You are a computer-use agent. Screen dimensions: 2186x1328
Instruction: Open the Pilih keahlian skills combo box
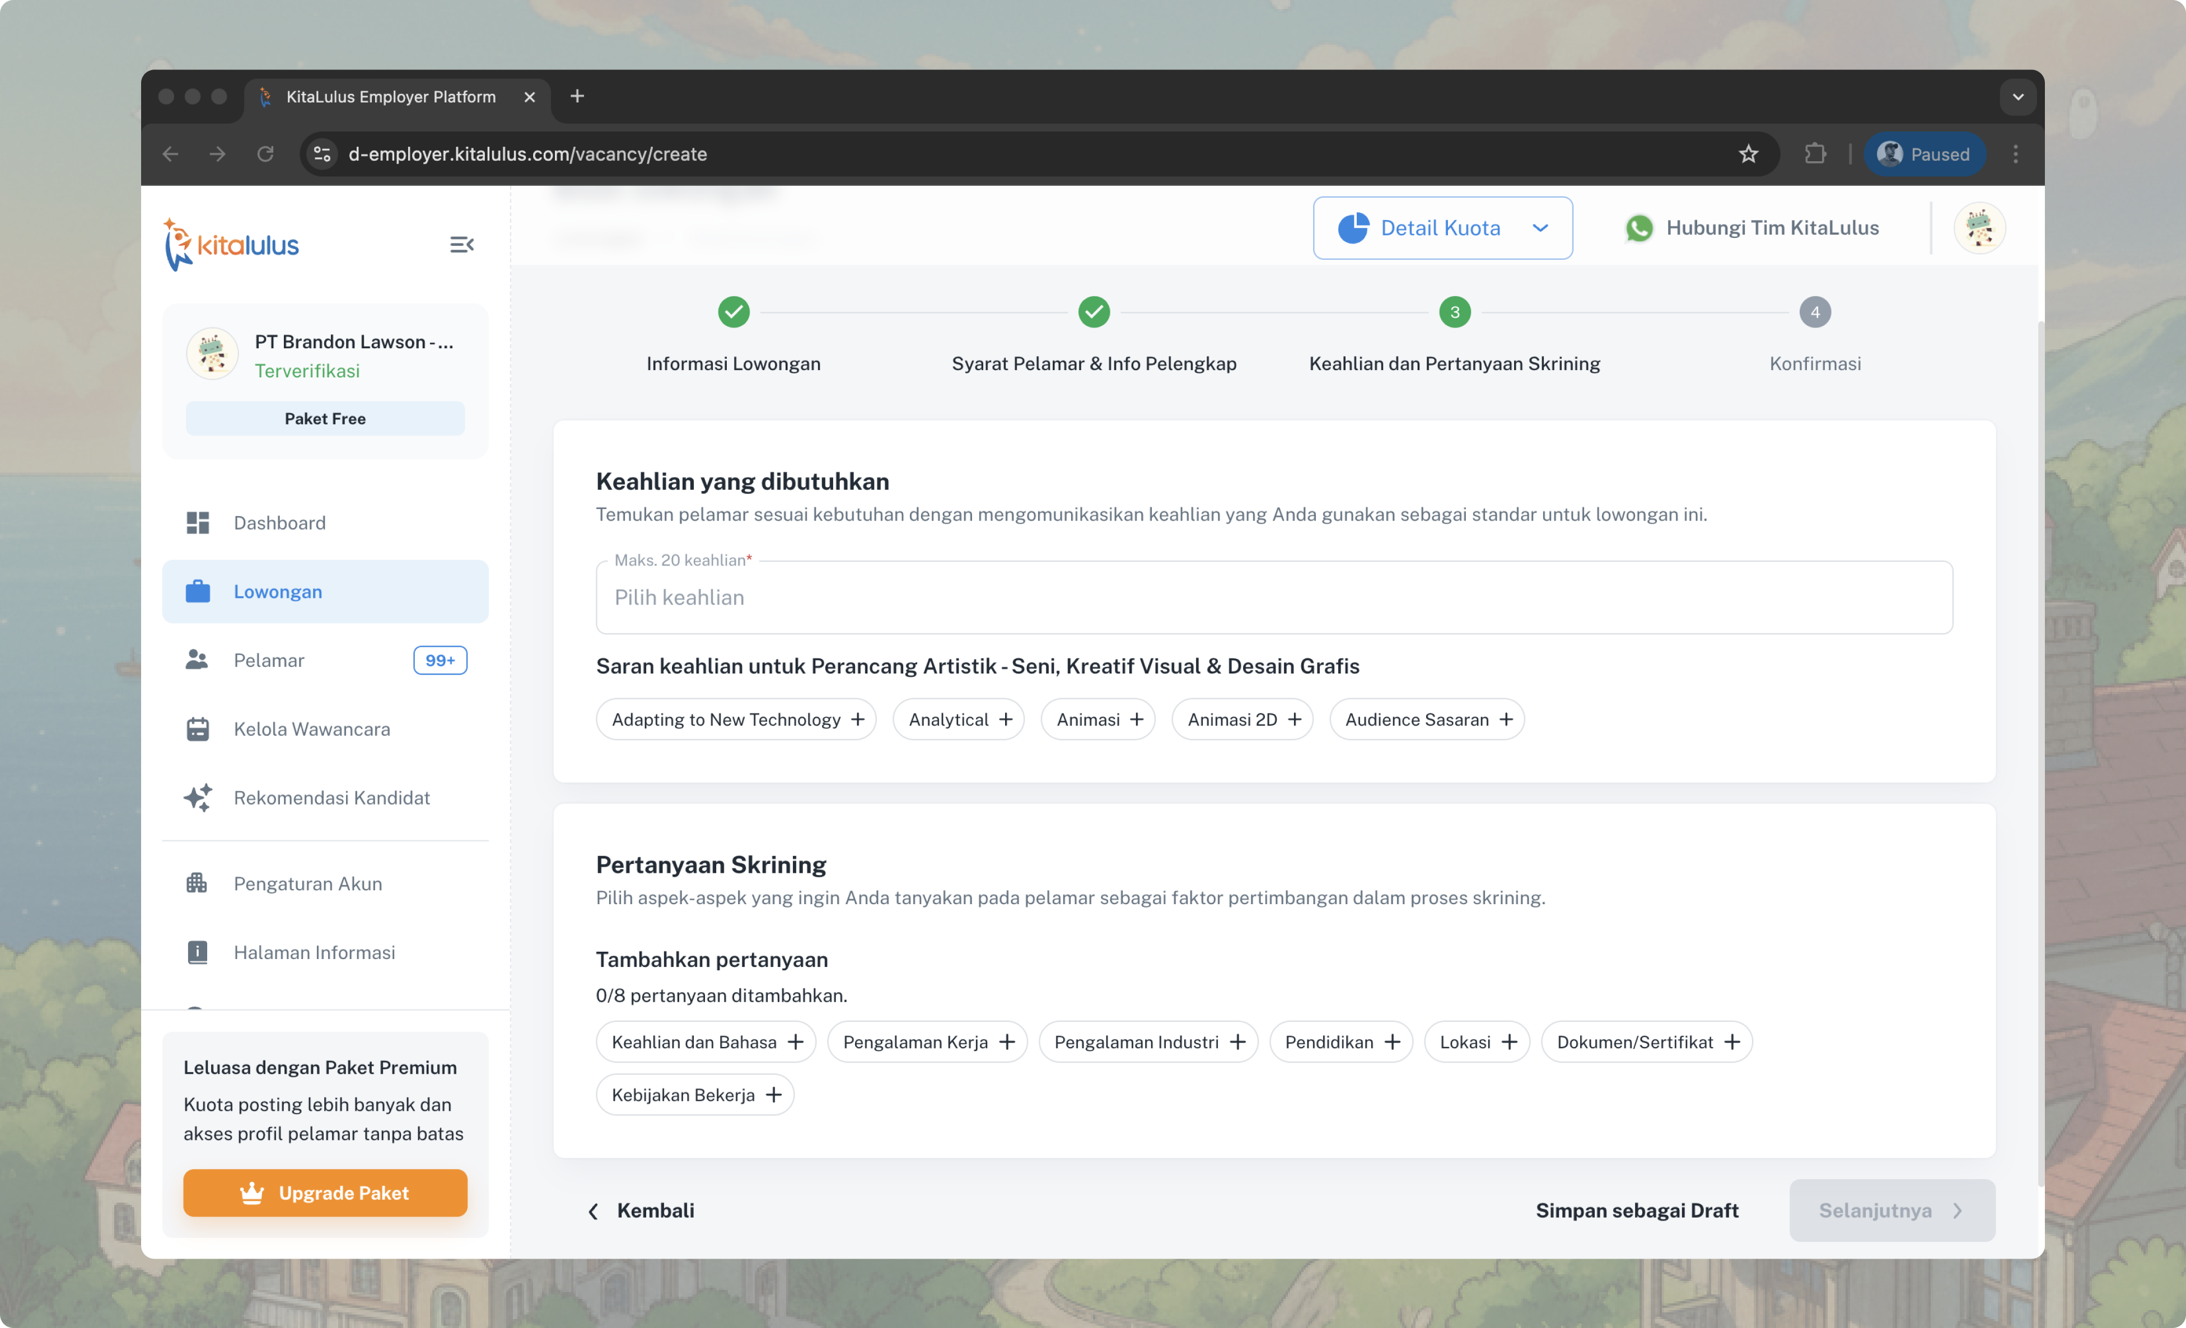[1273, 598]
